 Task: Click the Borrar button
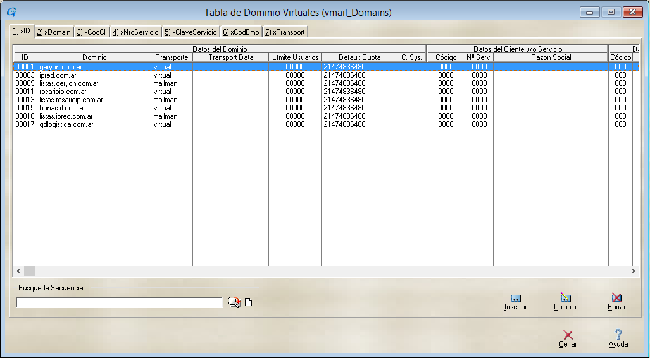tap(616, 302)
